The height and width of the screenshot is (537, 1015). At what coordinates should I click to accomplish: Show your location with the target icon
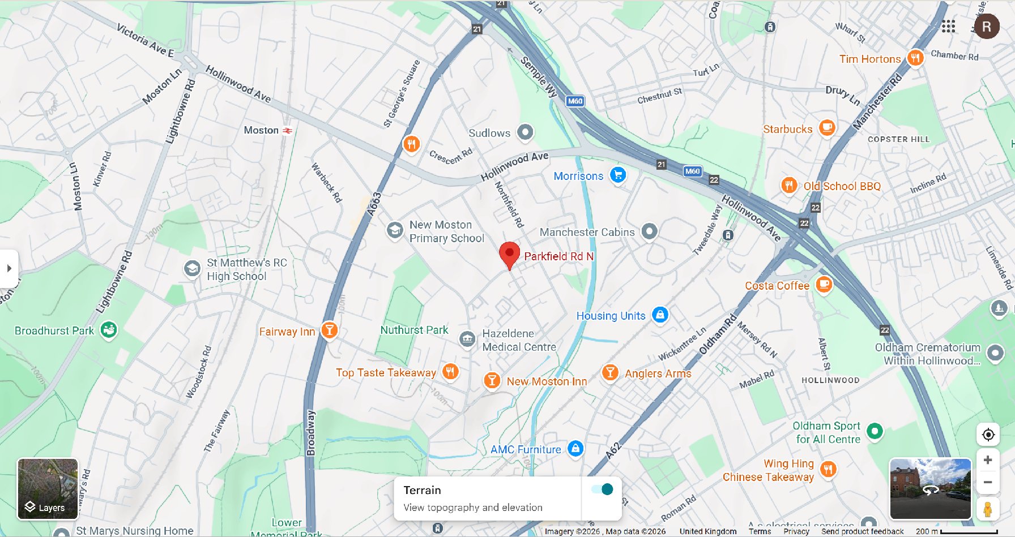pos(988,435)
